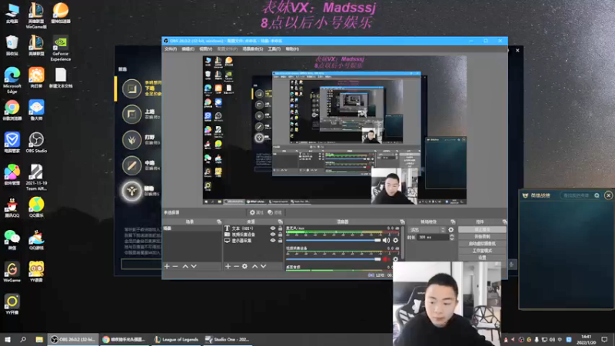This screenshot has height=346, width=615.
Task: Mute the microphone speaker icon in mixer
Action: 387,240
